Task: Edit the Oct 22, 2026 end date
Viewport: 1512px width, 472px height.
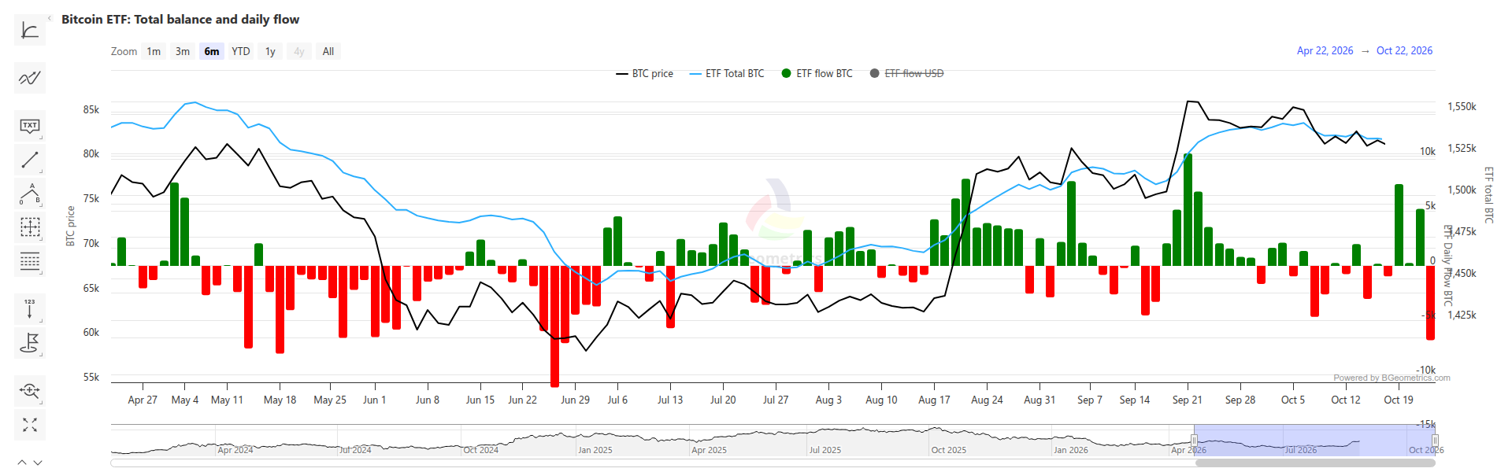Action: tap(1404, 50)
